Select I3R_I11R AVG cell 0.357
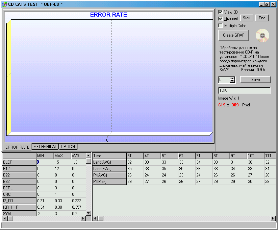278x230 pixels. click(79, 207)
